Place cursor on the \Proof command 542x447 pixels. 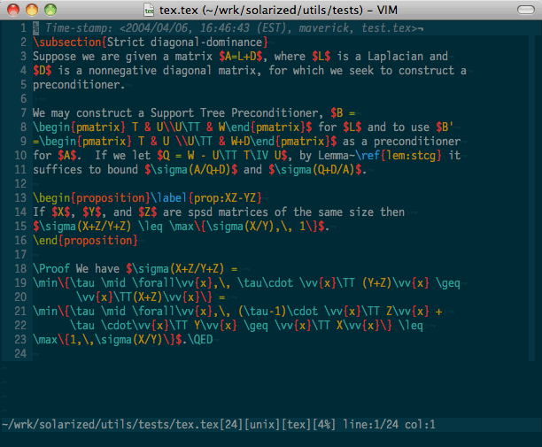pos(53,269)
